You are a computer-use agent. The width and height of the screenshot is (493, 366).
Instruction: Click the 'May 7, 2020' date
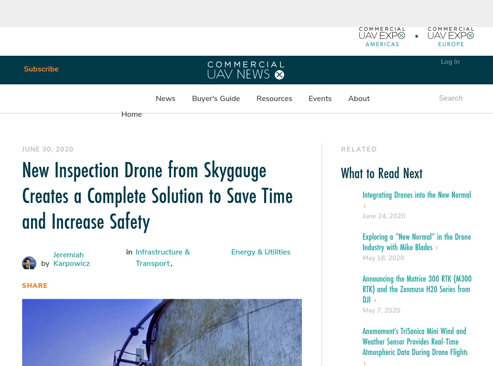pyautogui.click(x=381, y=311)
